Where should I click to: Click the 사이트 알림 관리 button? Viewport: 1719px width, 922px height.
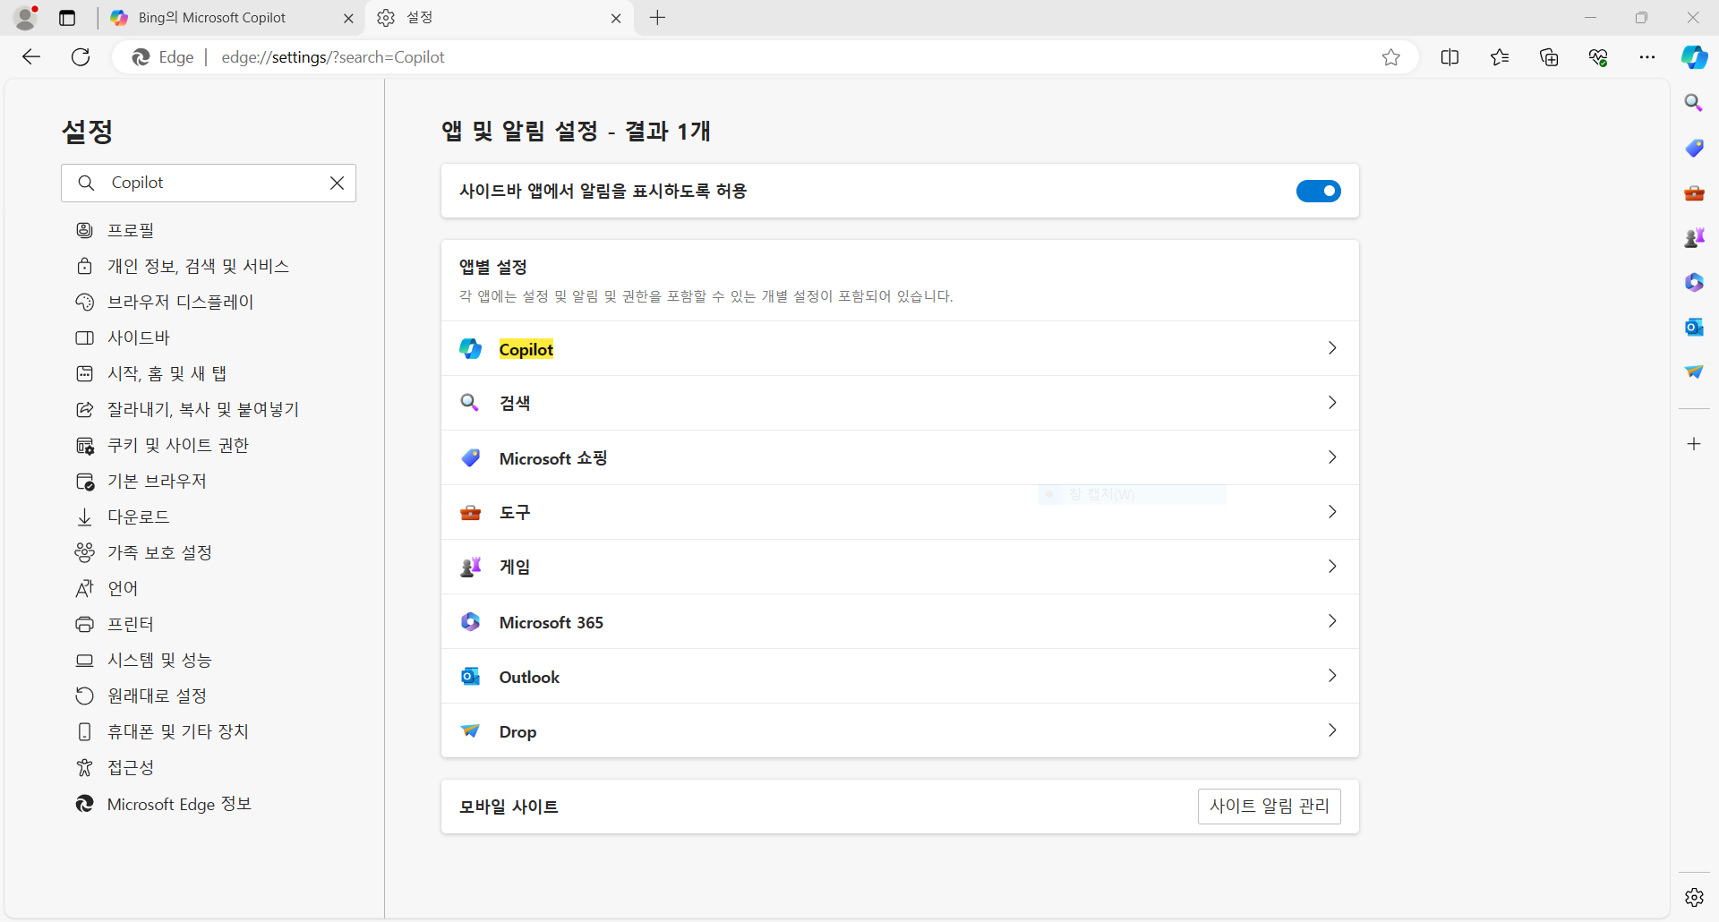pyautogui.click(x=1269, y=806)
